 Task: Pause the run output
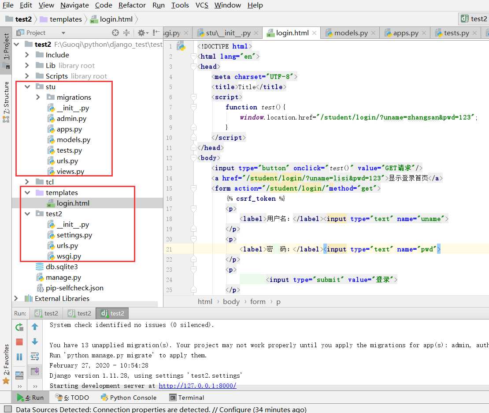click(19, 357)
